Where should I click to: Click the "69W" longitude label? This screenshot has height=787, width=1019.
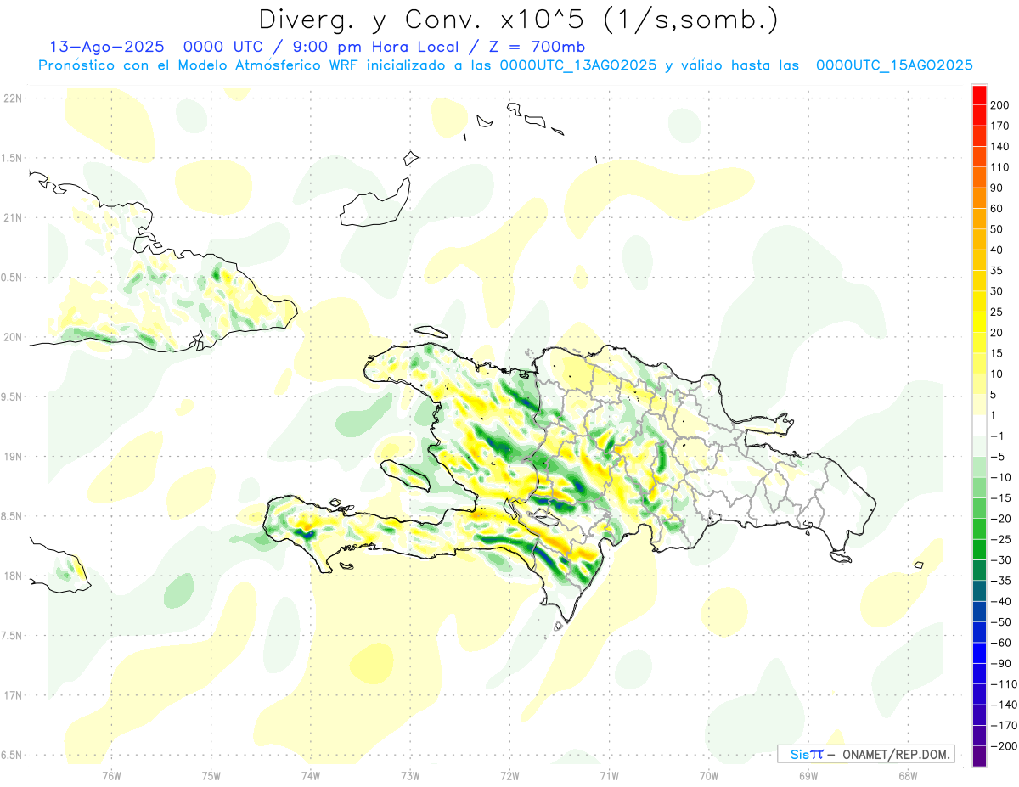(x=808, y=776)
